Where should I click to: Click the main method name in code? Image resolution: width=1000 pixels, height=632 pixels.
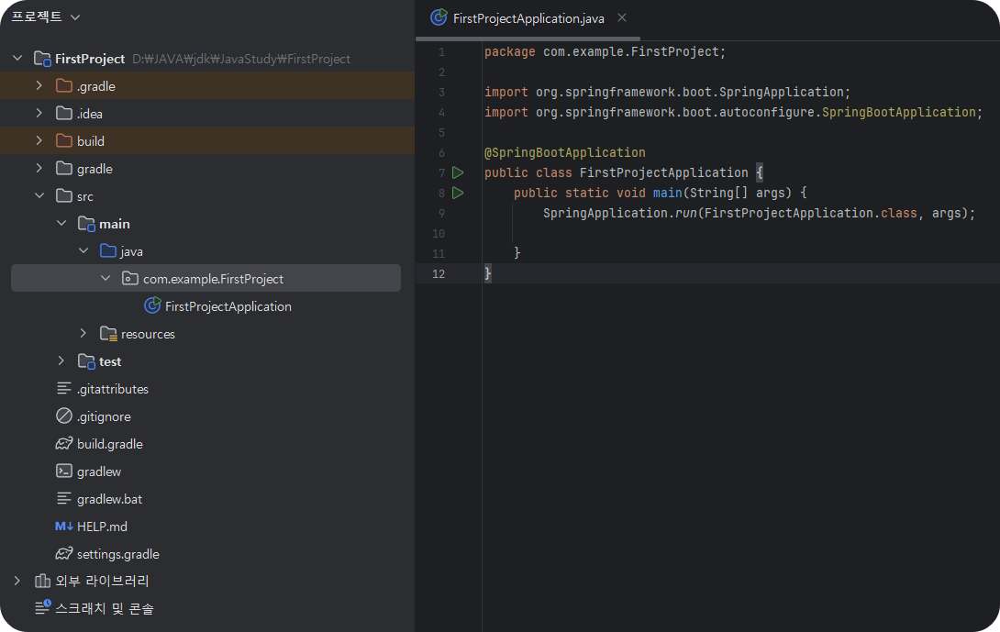667,193
